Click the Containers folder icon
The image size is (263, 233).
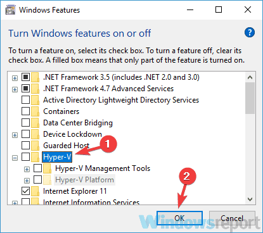tap(35, 111)
